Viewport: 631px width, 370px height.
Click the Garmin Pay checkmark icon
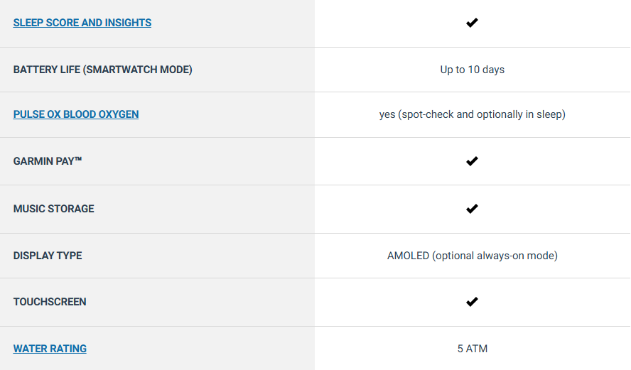point(472,161)
